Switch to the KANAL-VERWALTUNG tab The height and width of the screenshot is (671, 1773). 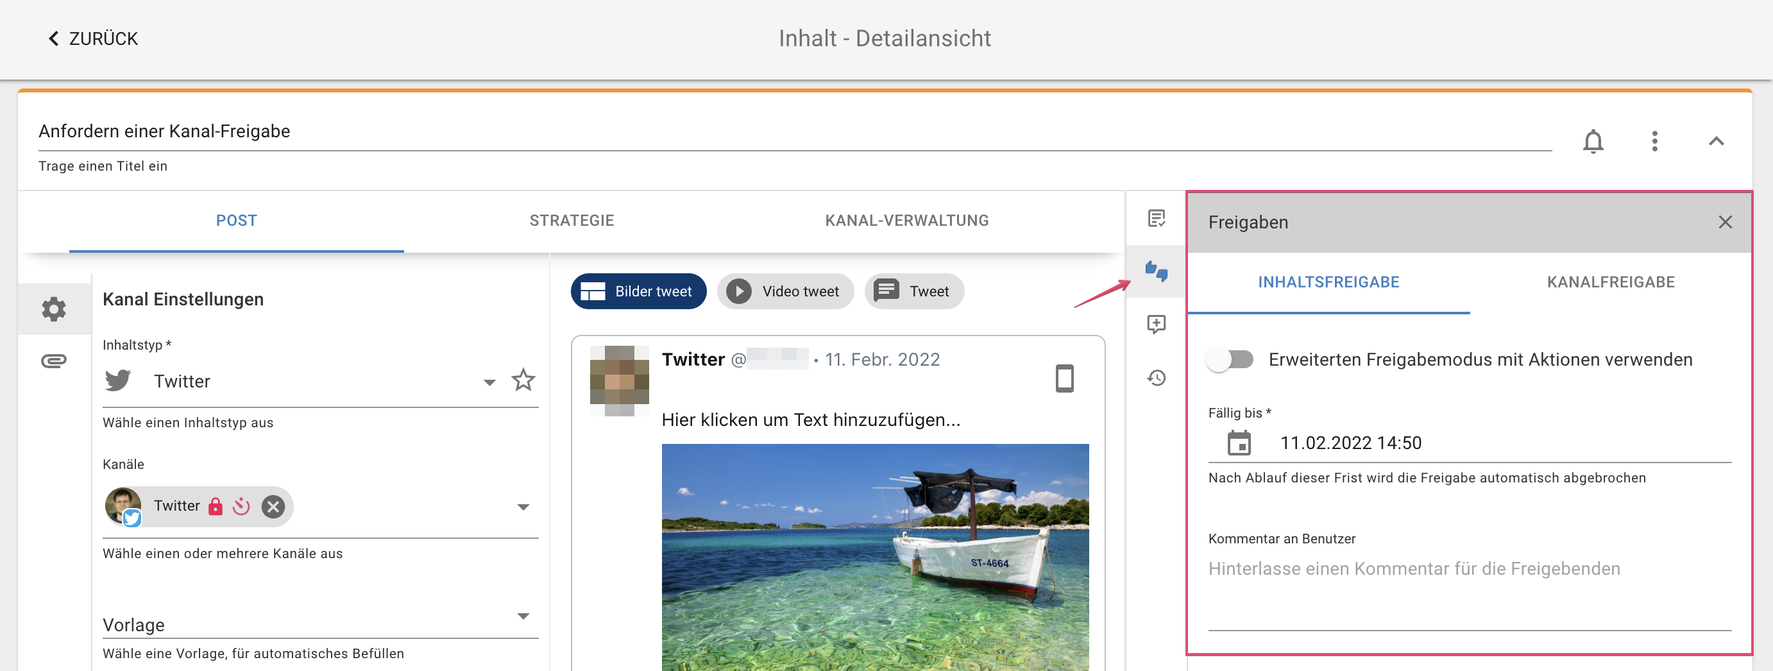tap(906, 221)
